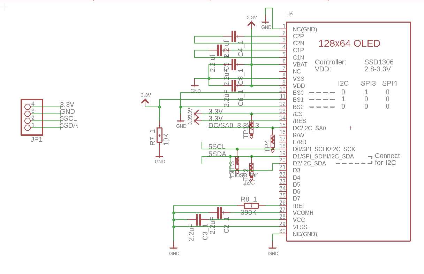The image size is (424, 274).
Task: Click the SSD1306 controller value
Action: (x=379, y=62)
